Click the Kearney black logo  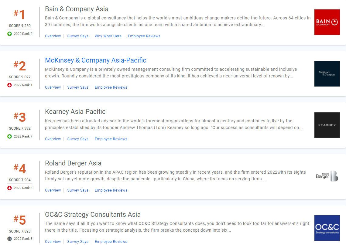click(x=327, y=125)
